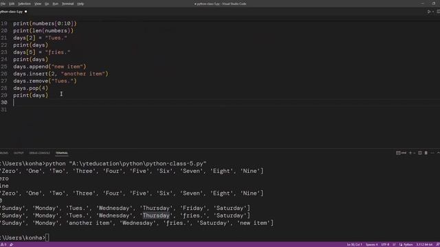Image resolution: width=440 pixels, height=247 pixels.
Task: Click the terminal prompt input cursor
Action: 47,238
